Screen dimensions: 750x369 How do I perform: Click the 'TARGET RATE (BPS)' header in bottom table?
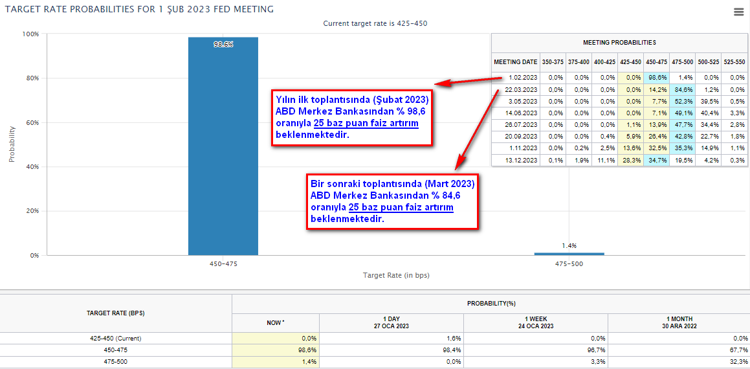click(x=116, y=313)
